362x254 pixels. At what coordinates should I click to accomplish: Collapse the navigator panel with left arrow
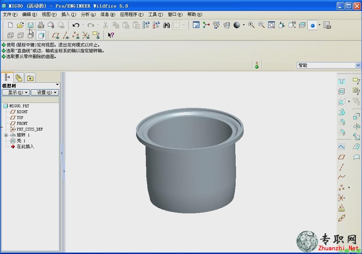point(62,153)
